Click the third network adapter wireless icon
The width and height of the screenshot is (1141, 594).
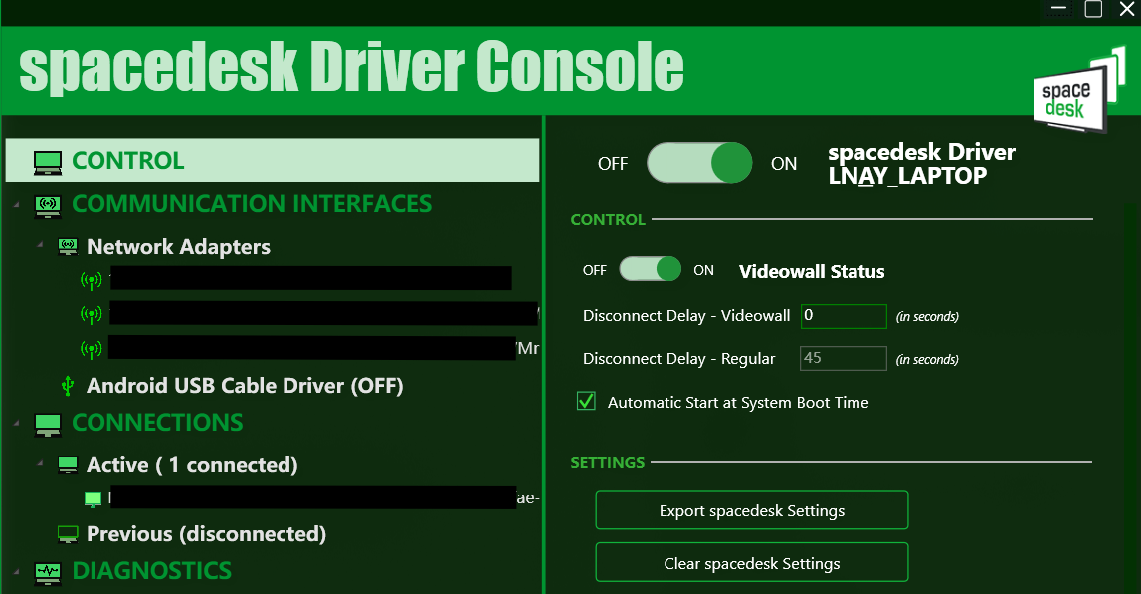point(91,349)
